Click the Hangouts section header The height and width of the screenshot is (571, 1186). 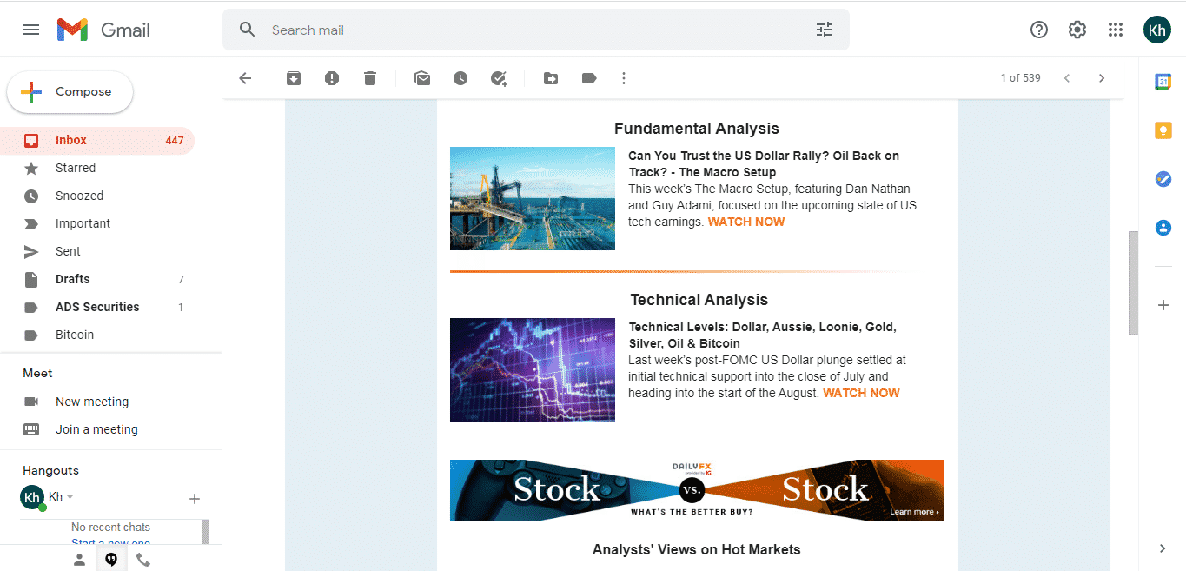click(x=50, y=470)
